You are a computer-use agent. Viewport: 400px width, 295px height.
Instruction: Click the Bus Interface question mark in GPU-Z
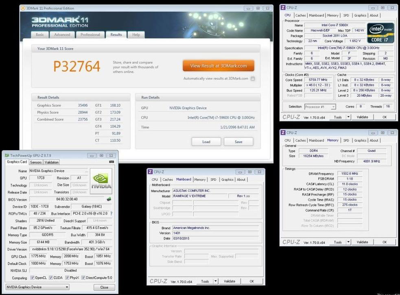(x=111, y=213)
